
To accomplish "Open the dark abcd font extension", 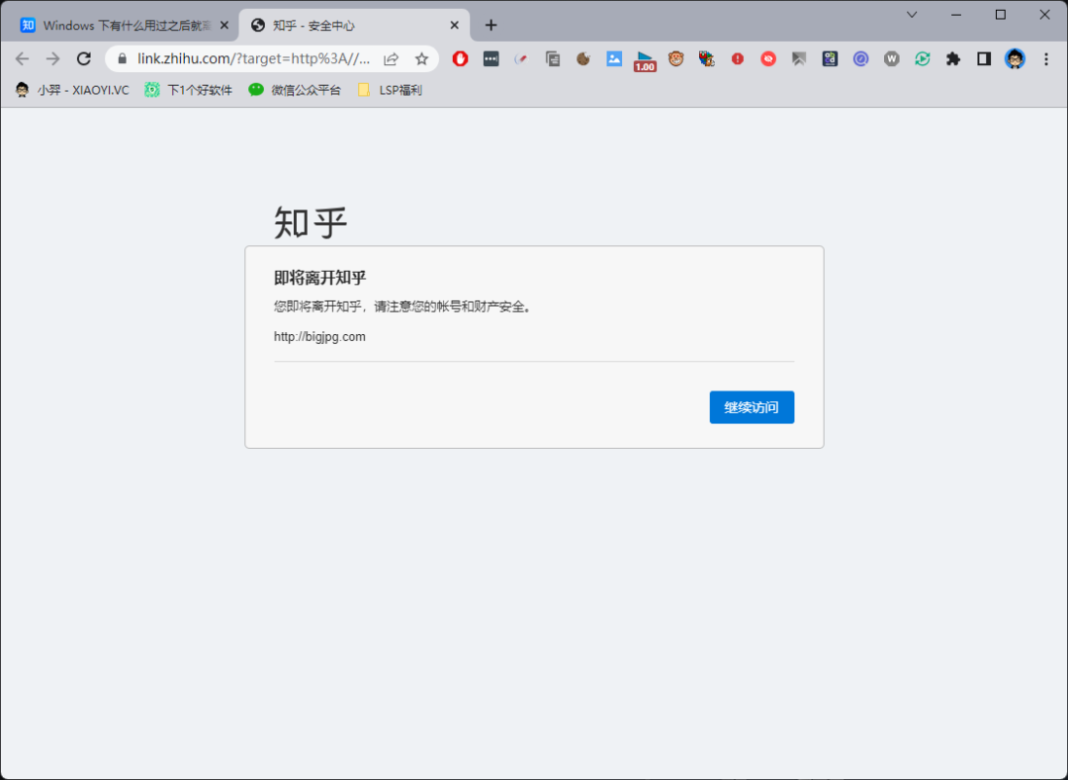I will [830, 59].
